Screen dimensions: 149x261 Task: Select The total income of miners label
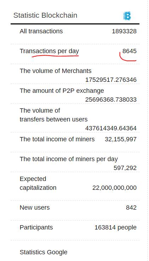(x=57, y=139)
